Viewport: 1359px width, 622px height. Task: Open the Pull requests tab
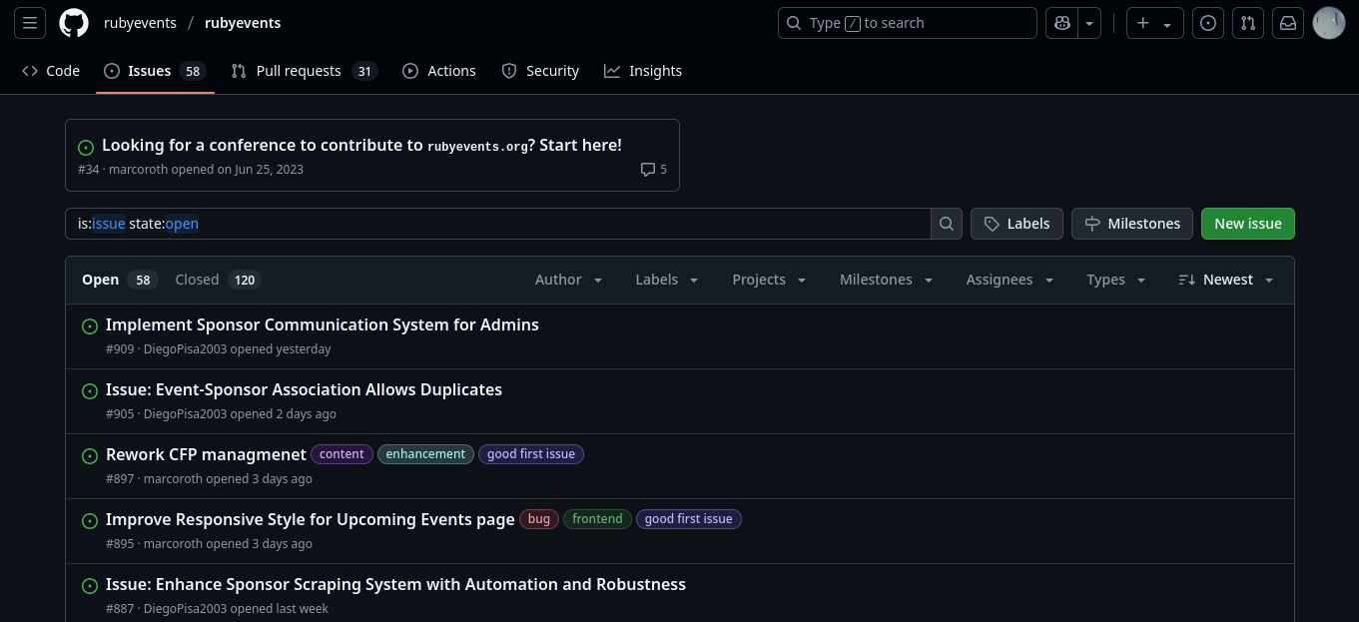click(x=304, y=71)
